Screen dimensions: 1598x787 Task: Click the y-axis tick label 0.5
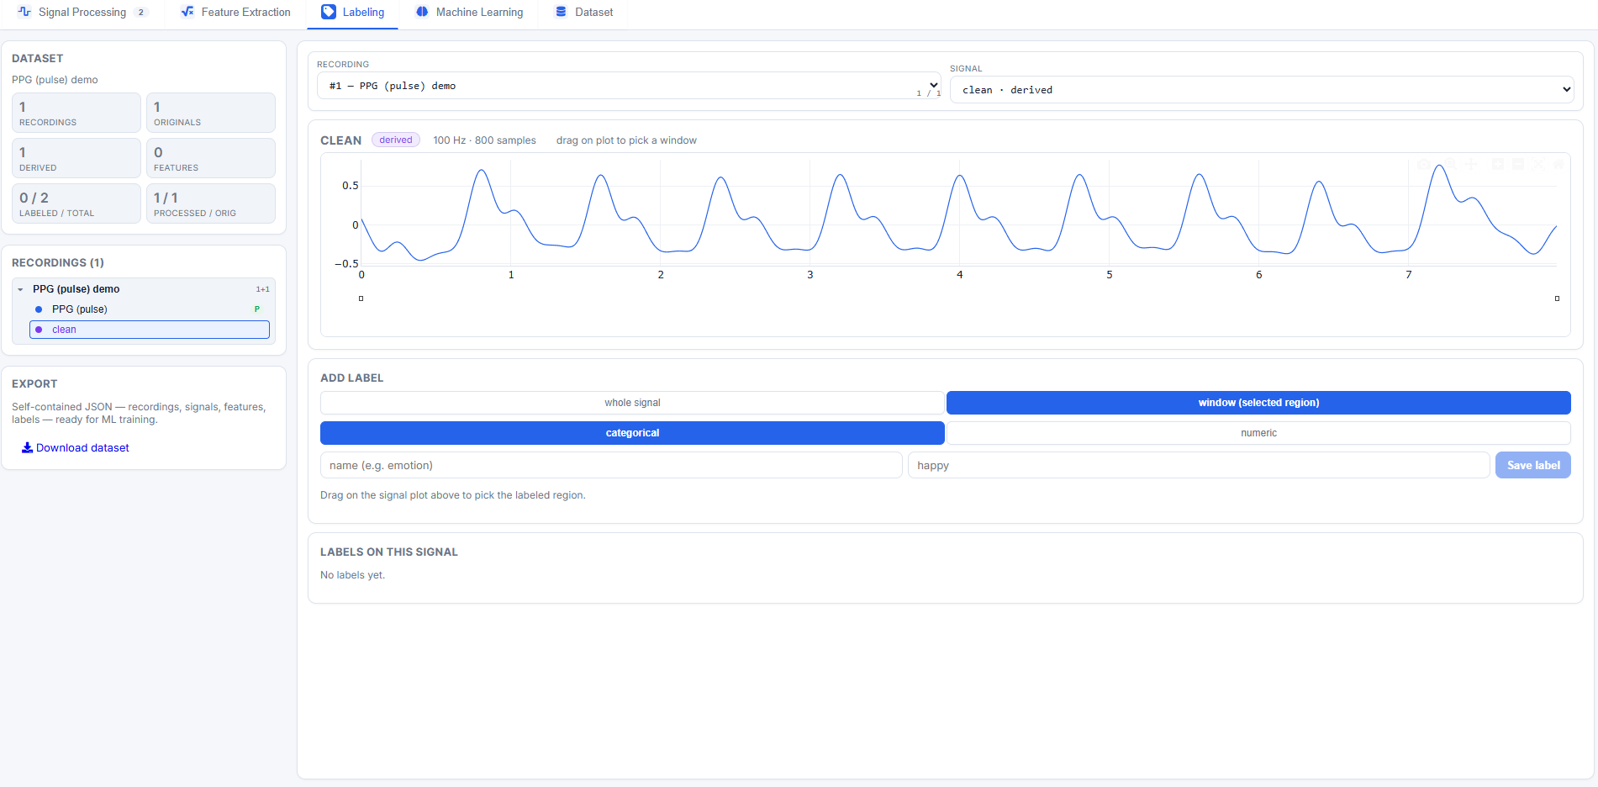click(350, 186)
